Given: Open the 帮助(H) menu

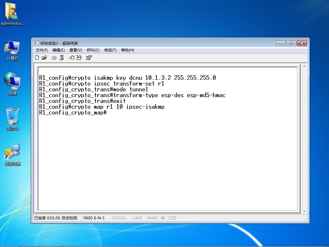Looking at the screenshot, I should tap(128, 50).
